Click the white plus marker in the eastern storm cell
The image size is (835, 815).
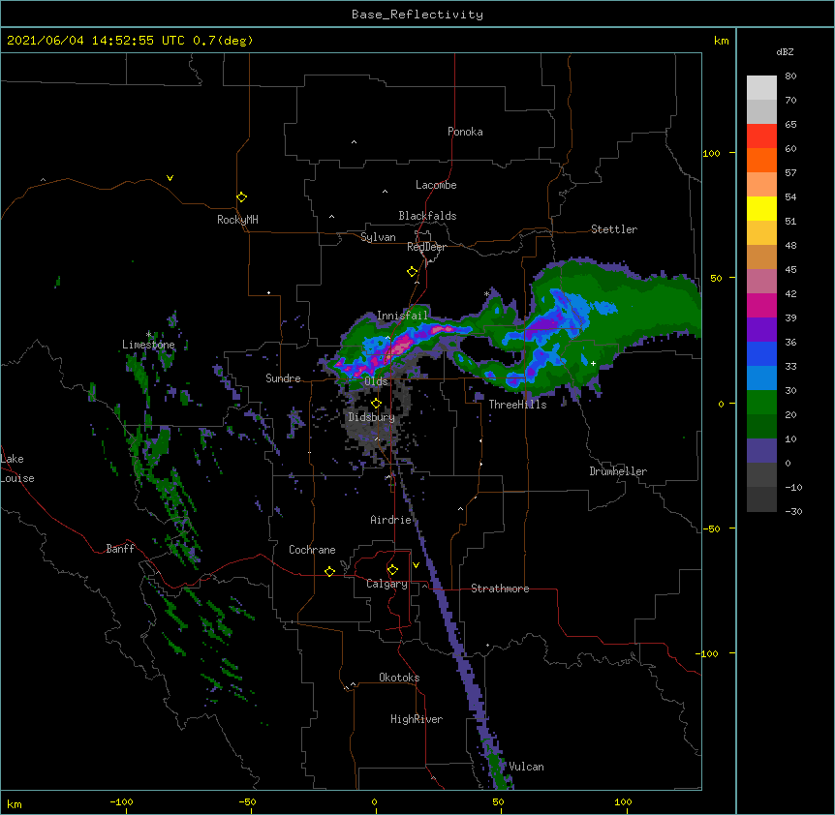tap(593, 363)
